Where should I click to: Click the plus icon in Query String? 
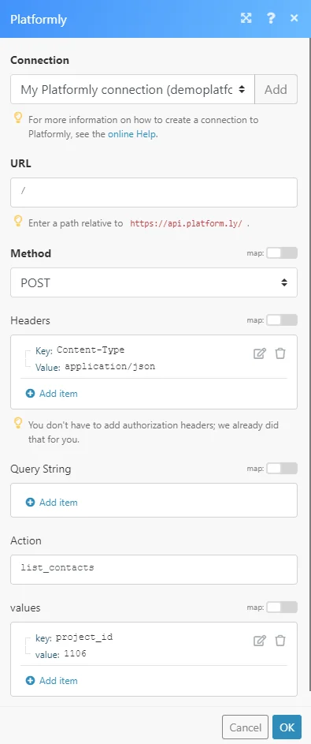click(x=30, y=502)
